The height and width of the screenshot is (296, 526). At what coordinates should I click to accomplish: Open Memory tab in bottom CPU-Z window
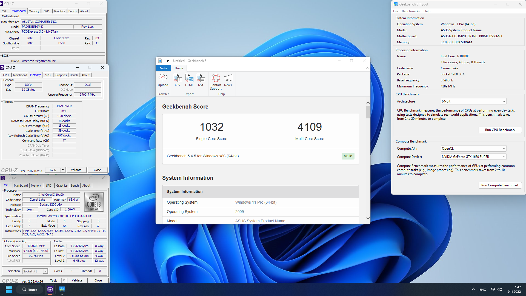(x=36, y=186)
